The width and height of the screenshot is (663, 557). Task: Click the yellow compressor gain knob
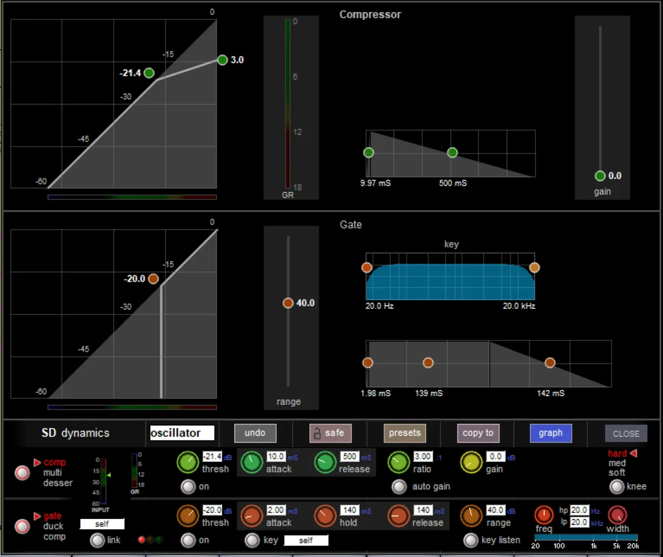click(472, 463)
